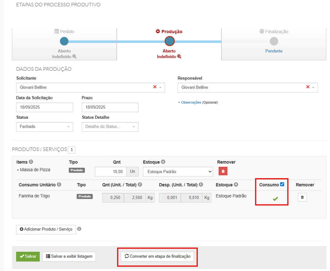
Task: Expand the Observações optional section
Action: point(191,102)
